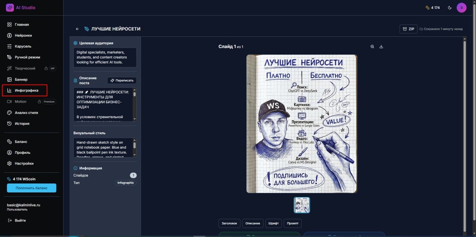Click the VIP badge next to Творческий
The height and width of the screenshot is (237, 476).
(52, 68)
